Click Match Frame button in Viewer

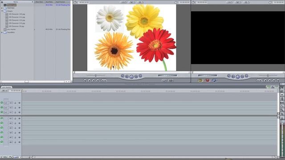click(85, 80)
